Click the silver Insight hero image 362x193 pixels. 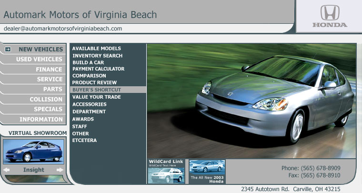tap(251, 101)
